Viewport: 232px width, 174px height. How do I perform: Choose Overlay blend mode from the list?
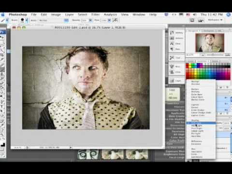(x=201, y=120)
